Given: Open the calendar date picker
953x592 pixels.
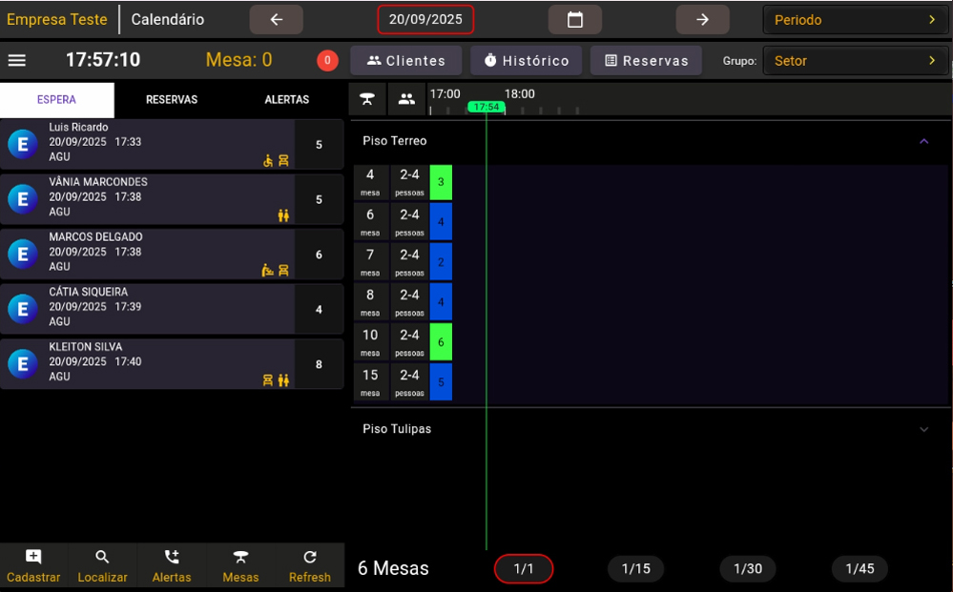Looking at the screenshot, I should click(x=574, y=19).
